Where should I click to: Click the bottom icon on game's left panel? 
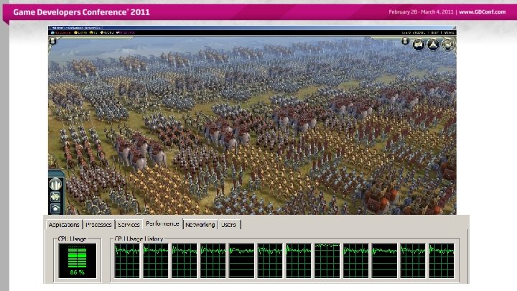[55, 208]
